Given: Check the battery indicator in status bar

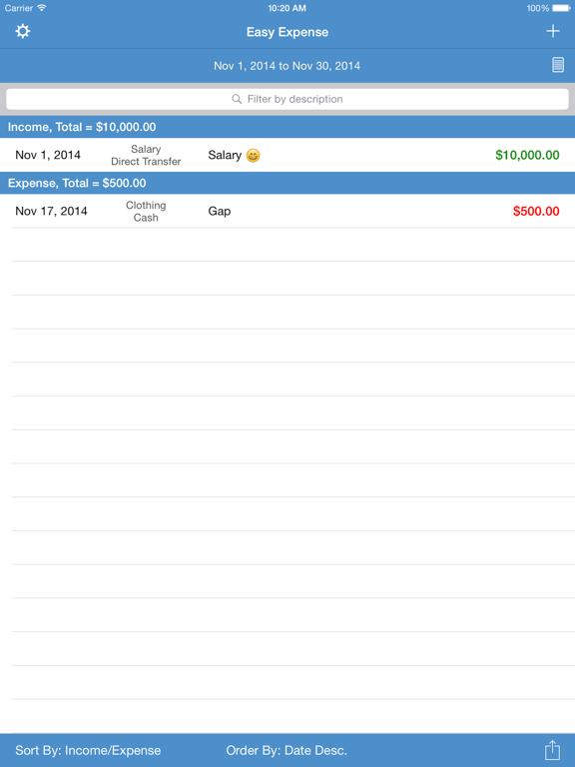Looking at the screenshot, I should click(x=561, y=8).
